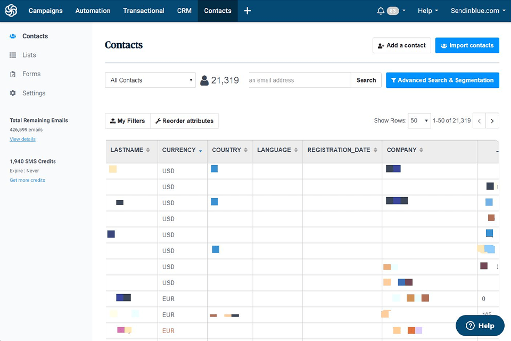
Task: Open the Campaigns tab
Action: pyautogui.click(x=46, y=11)
